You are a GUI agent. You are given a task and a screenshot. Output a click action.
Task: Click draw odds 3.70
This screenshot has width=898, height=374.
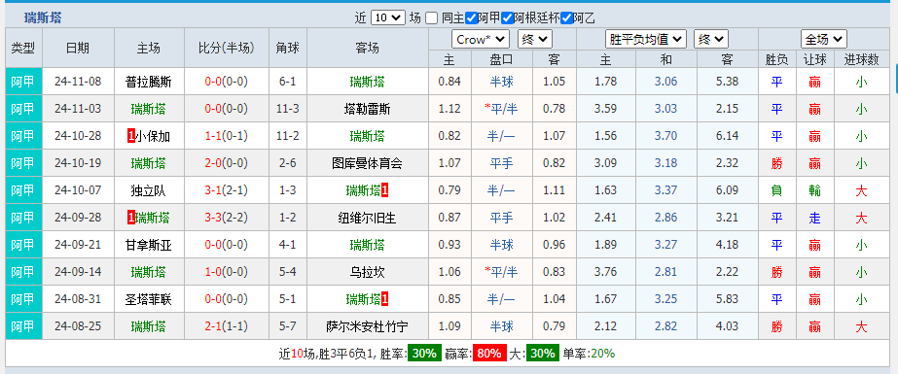coord(665,136)
